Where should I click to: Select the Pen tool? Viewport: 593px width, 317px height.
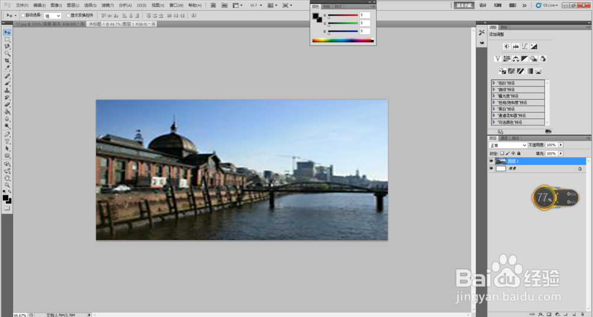[x=7, y=134]
